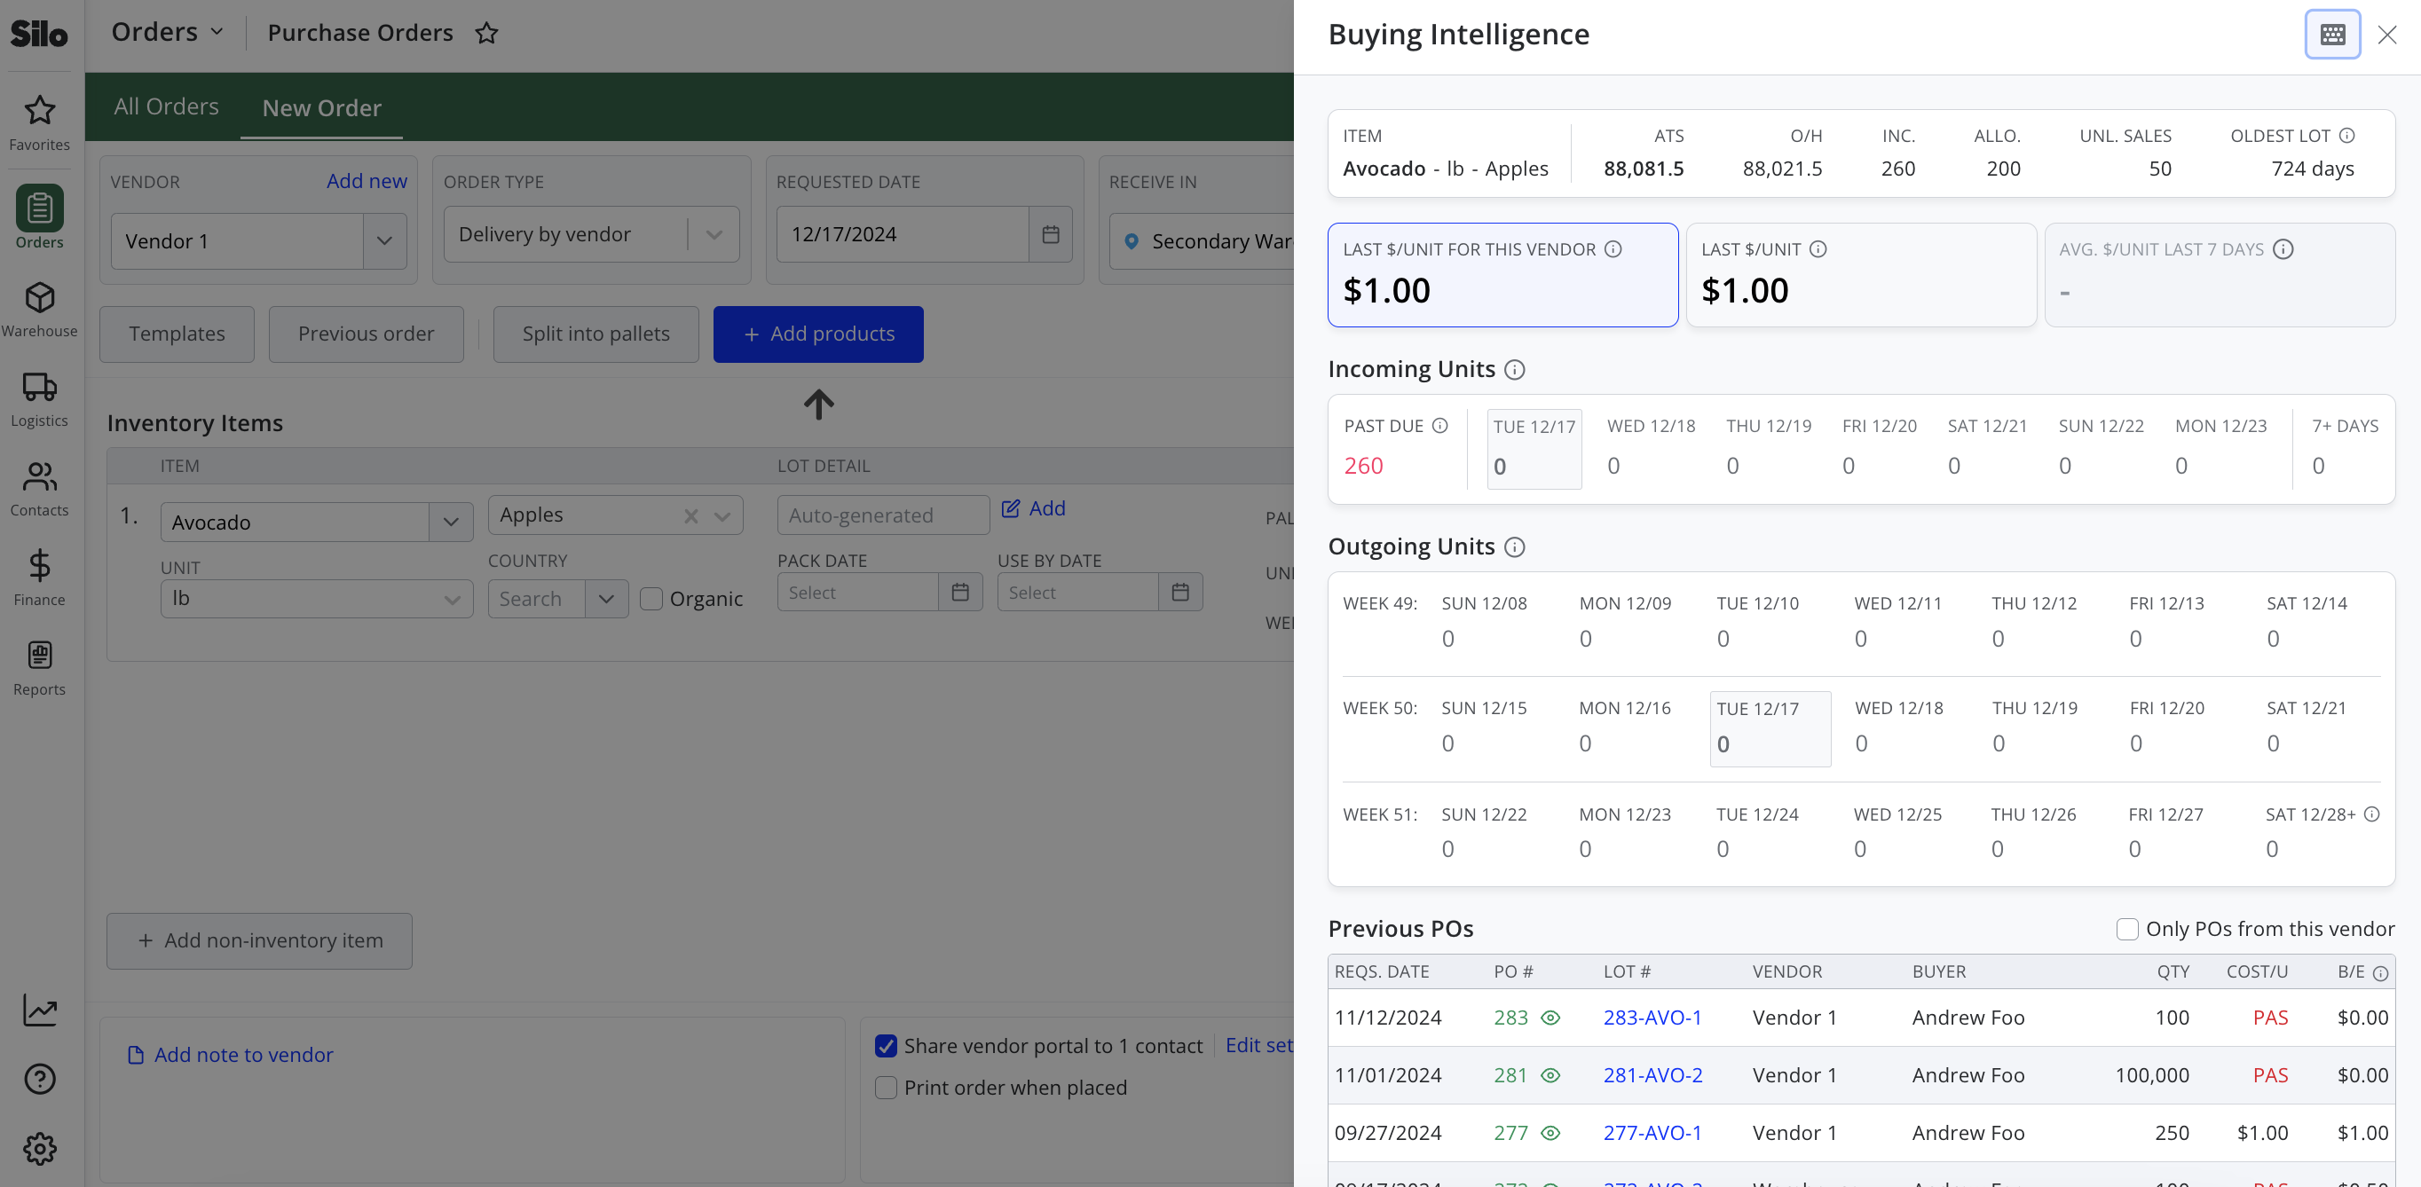Open the Warehouse section in sidebar
2421x1187 pixels.
click(x=39, y=310)
